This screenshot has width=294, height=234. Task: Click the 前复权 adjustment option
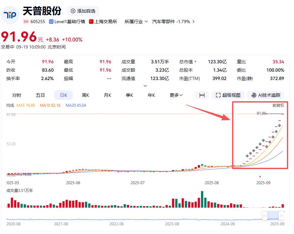278,105
